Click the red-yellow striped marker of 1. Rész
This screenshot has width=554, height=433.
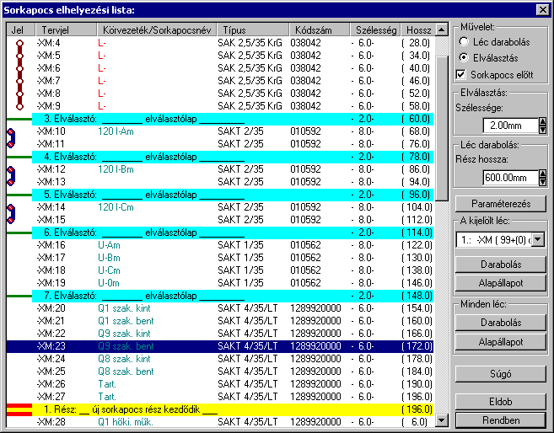[x=19, y=409]
